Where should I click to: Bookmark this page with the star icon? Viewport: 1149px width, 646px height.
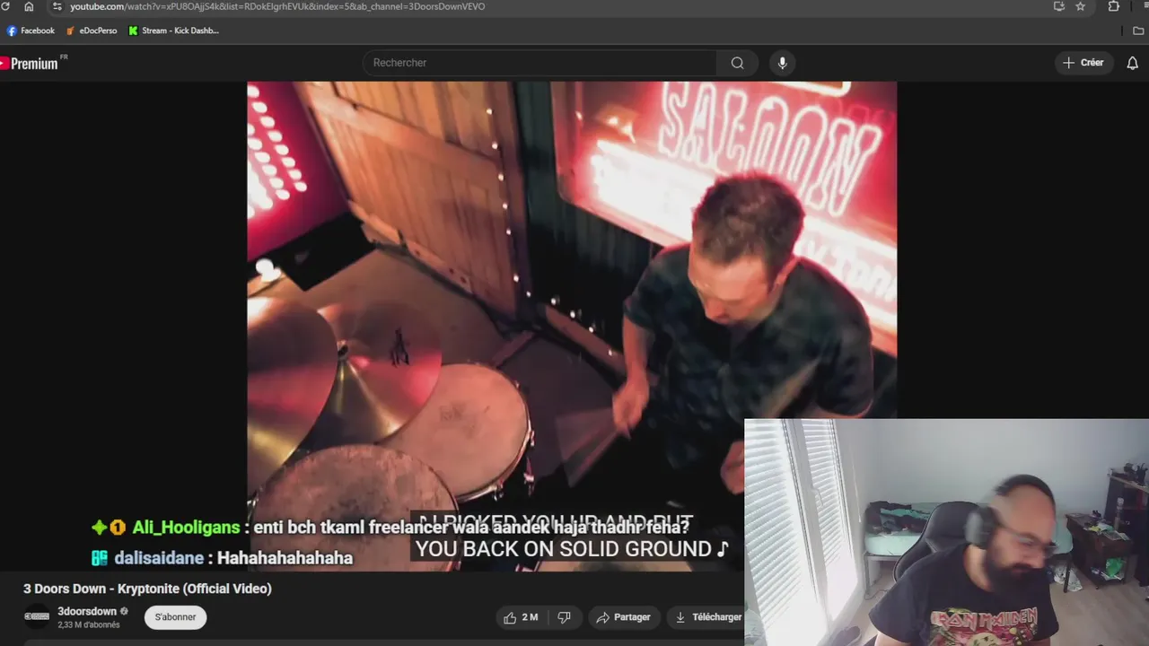(1081, 6)
